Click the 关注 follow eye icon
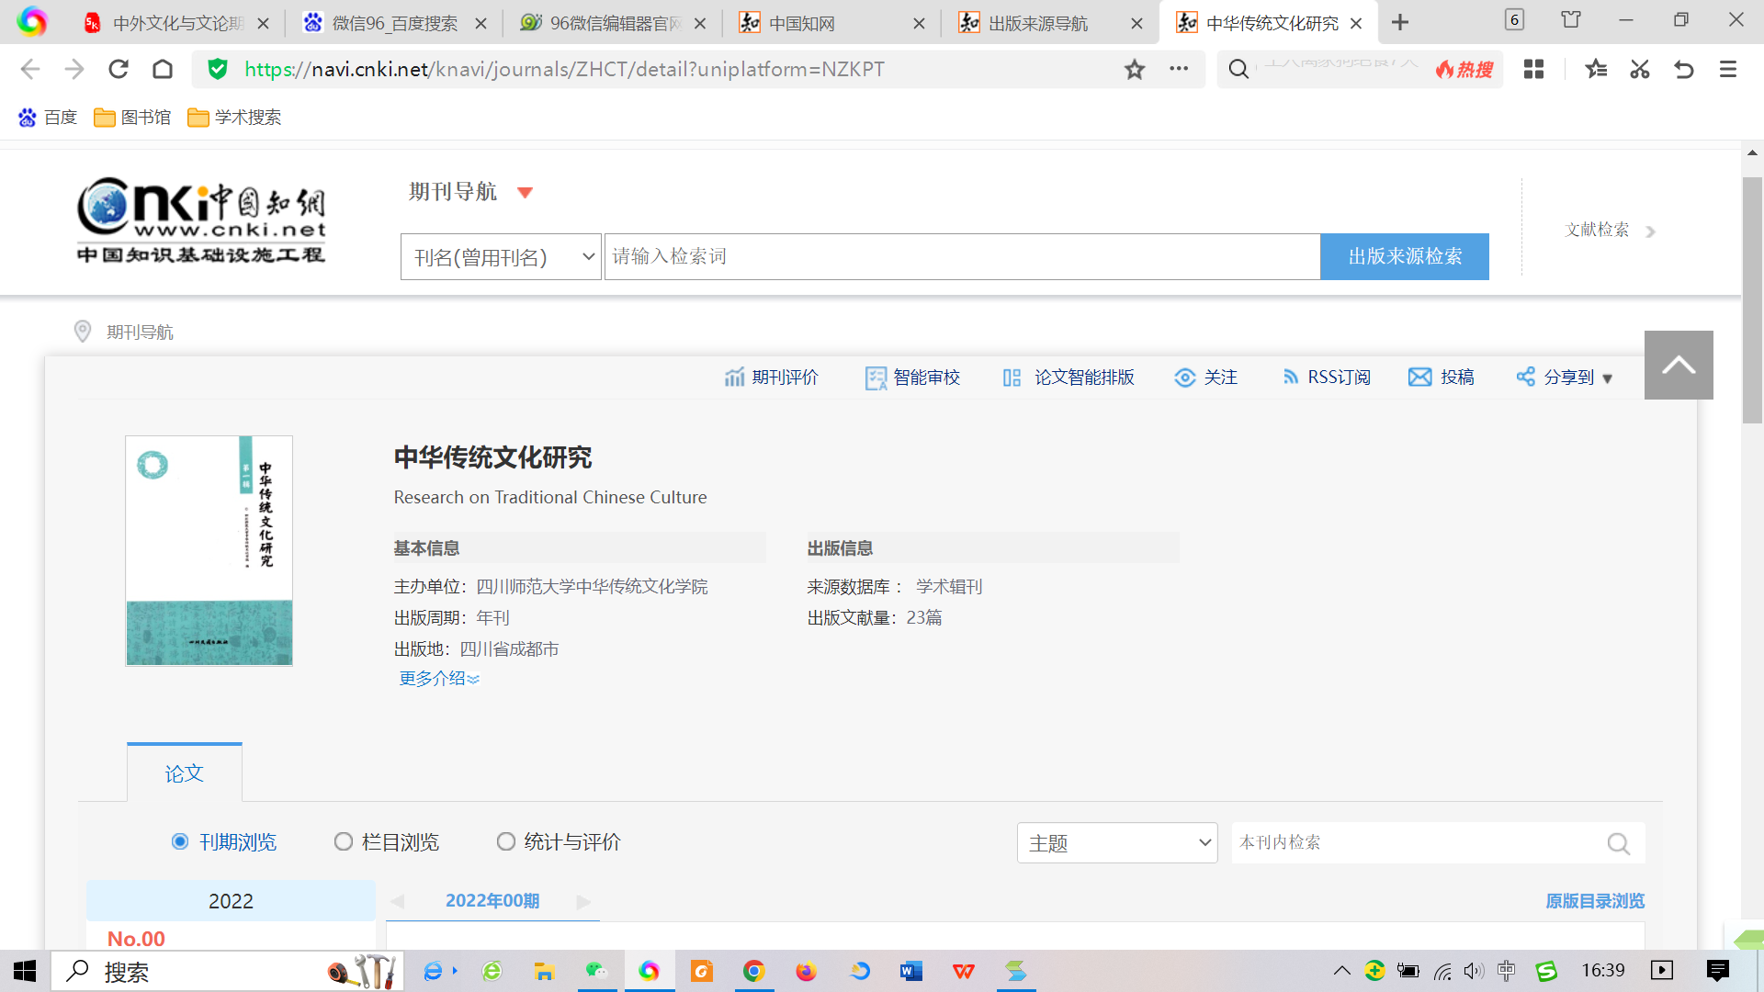Image resolution: width=1764 pixels, height=992 pixels. pos(1185,378)
